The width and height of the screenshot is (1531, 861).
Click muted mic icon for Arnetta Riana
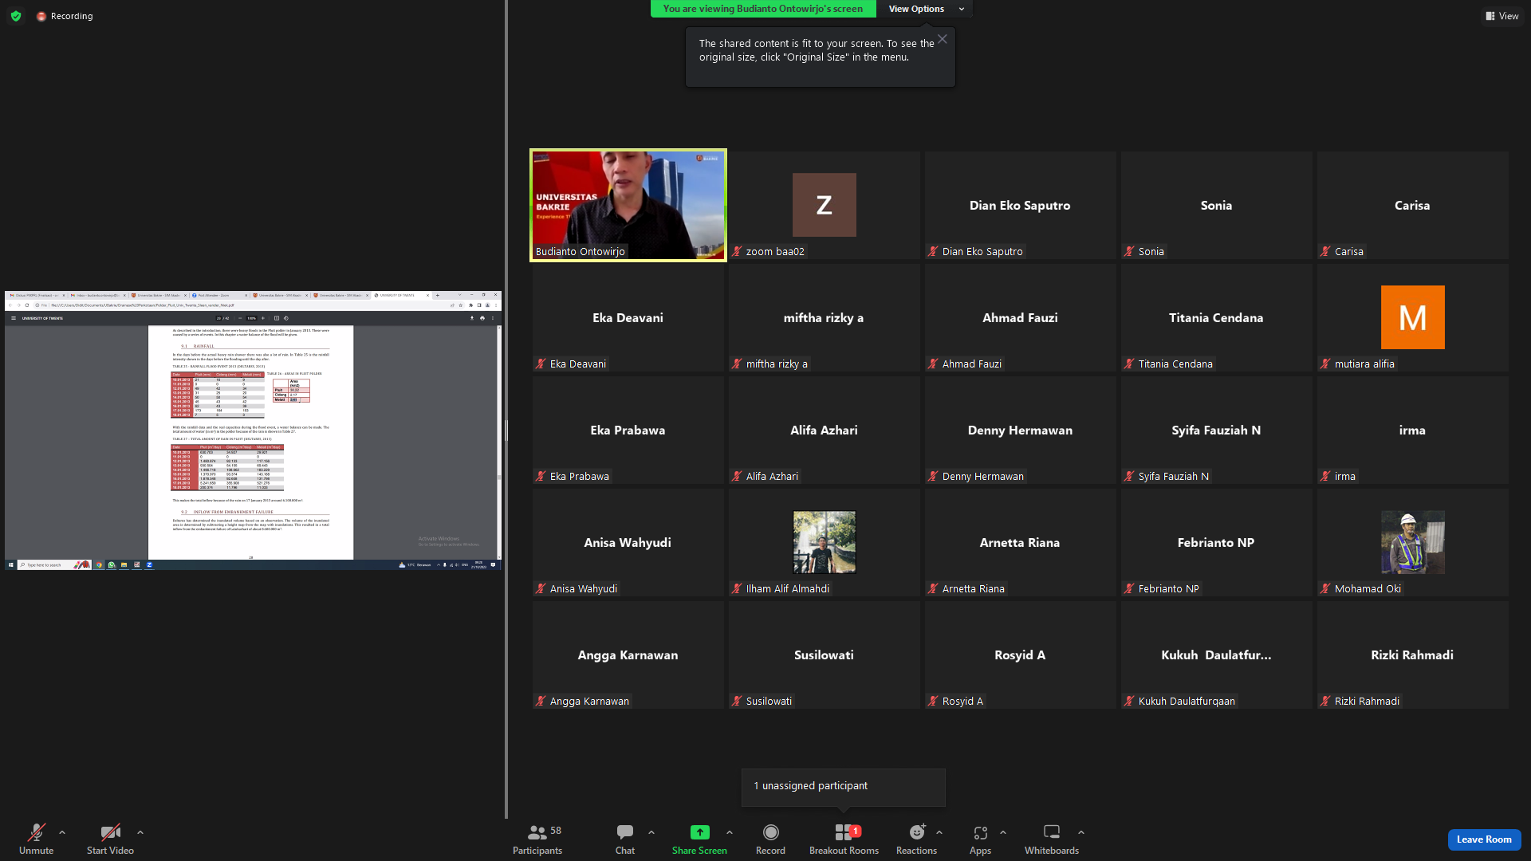coord(933,588)
